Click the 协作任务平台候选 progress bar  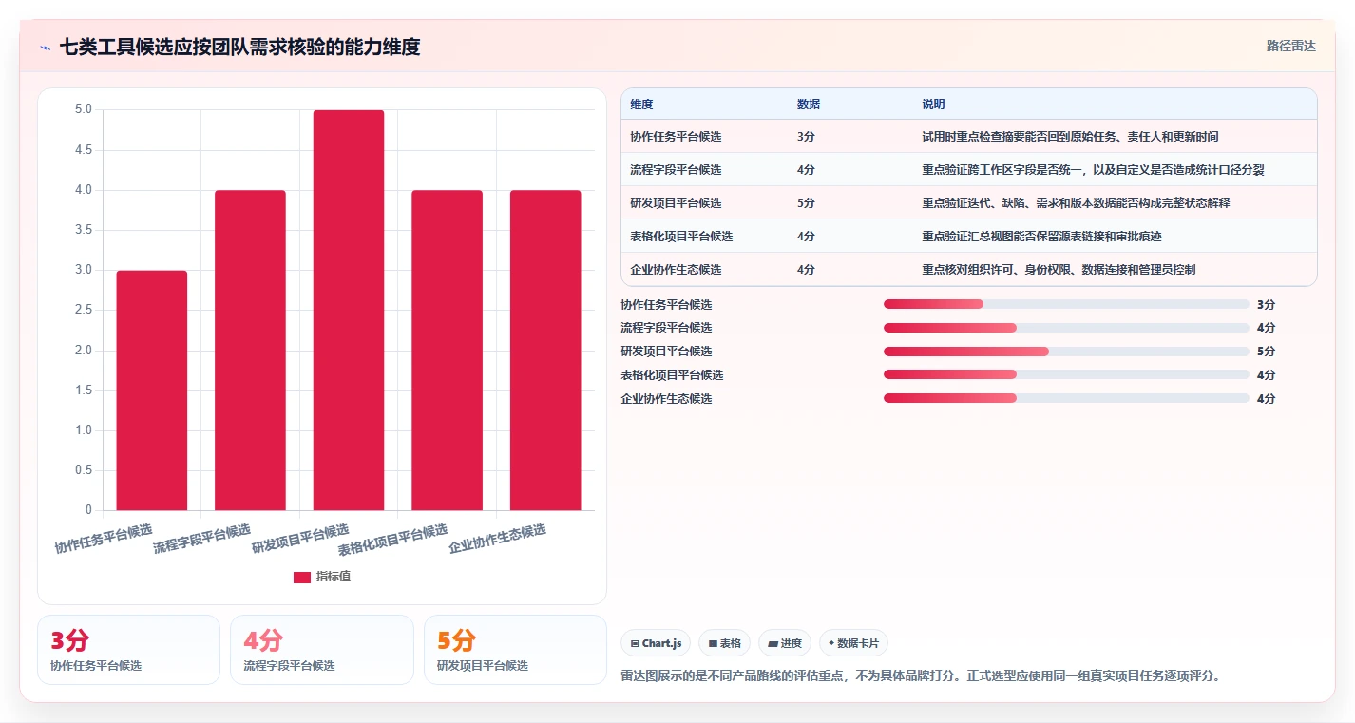tap(1066, 304)
